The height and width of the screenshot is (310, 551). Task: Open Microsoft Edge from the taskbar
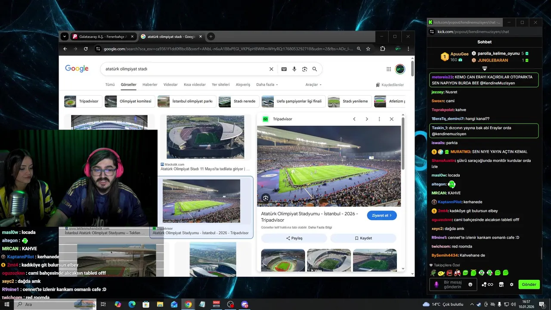(132, 304)
